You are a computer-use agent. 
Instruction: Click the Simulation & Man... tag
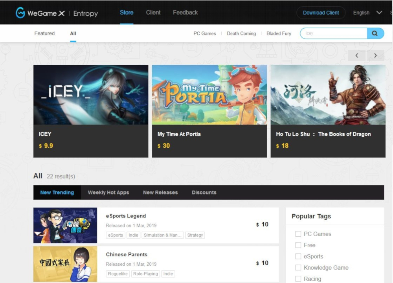point(163,235)
